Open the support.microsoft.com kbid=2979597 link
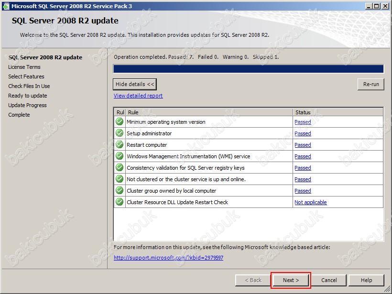392x294 pixels. pyautogui.click(x=168, y=258)
